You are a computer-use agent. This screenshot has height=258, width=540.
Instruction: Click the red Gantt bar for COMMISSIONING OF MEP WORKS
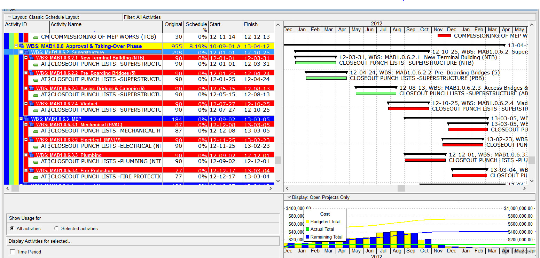444,36
